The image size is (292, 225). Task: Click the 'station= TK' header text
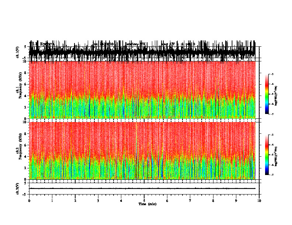pyautogui.click(x=136, y=44)
